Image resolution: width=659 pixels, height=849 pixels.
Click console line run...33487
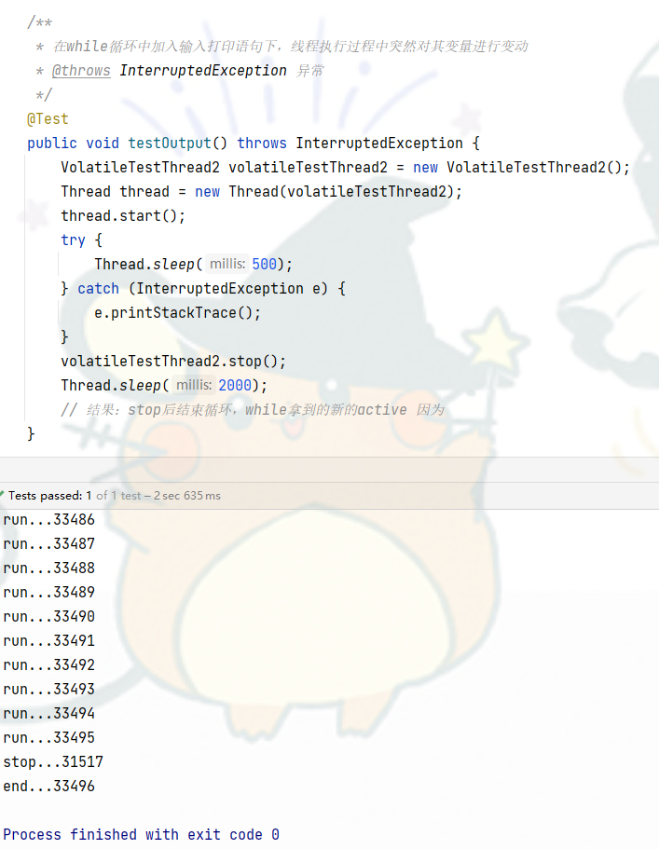(48, 543)
